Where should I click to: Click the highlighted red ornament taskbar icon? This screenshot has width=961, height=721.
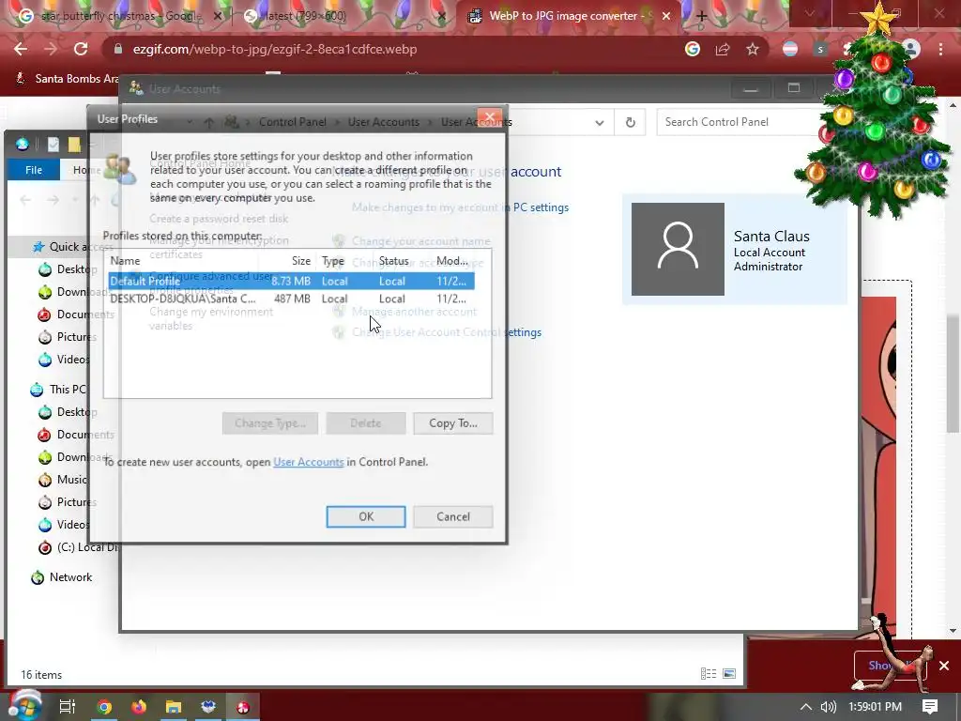pyautogui.click(x=243, y=707)
